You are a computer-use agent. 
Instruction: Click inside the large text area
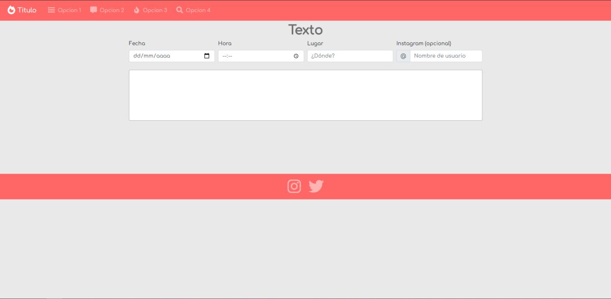(x=305, y=95)
